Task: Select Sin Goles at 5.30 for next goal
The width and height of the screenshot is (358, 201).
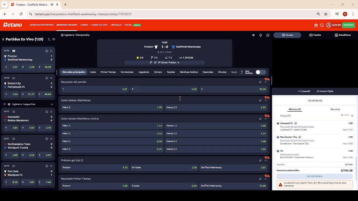Action: tap(164, 167)
